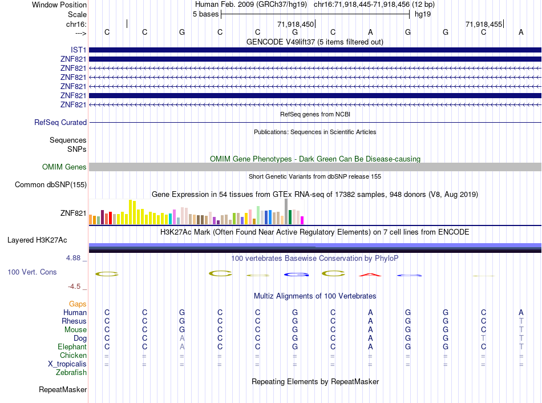Click the 71,918,450 coordinate marker
Screen dimensions: 542x403
pyautogui.click(x=296, y=24)
